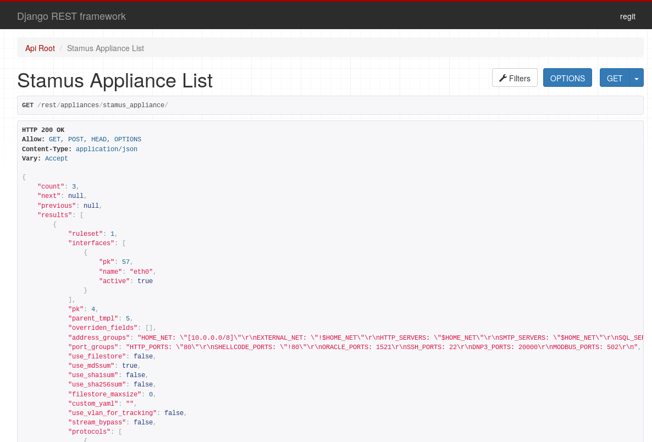
Task: Click the "pk": 4 line
Action: tap(84, 310)
